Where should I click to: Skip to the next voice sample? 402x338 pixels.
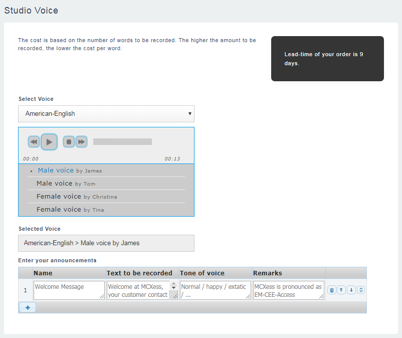[x=81, y=142]
